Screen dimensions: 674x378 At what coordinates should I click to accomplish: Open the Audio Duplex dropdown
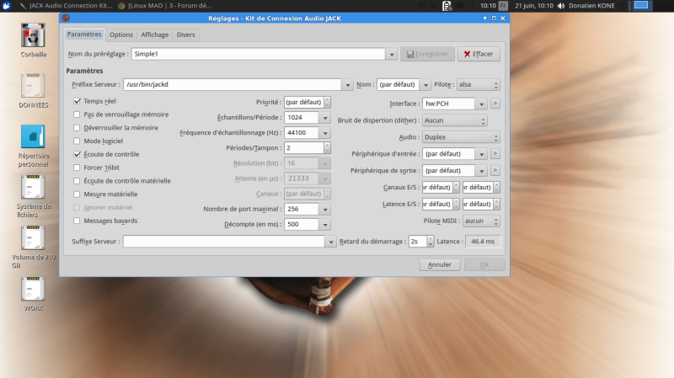pyautogui.click(x=461, y=137)
